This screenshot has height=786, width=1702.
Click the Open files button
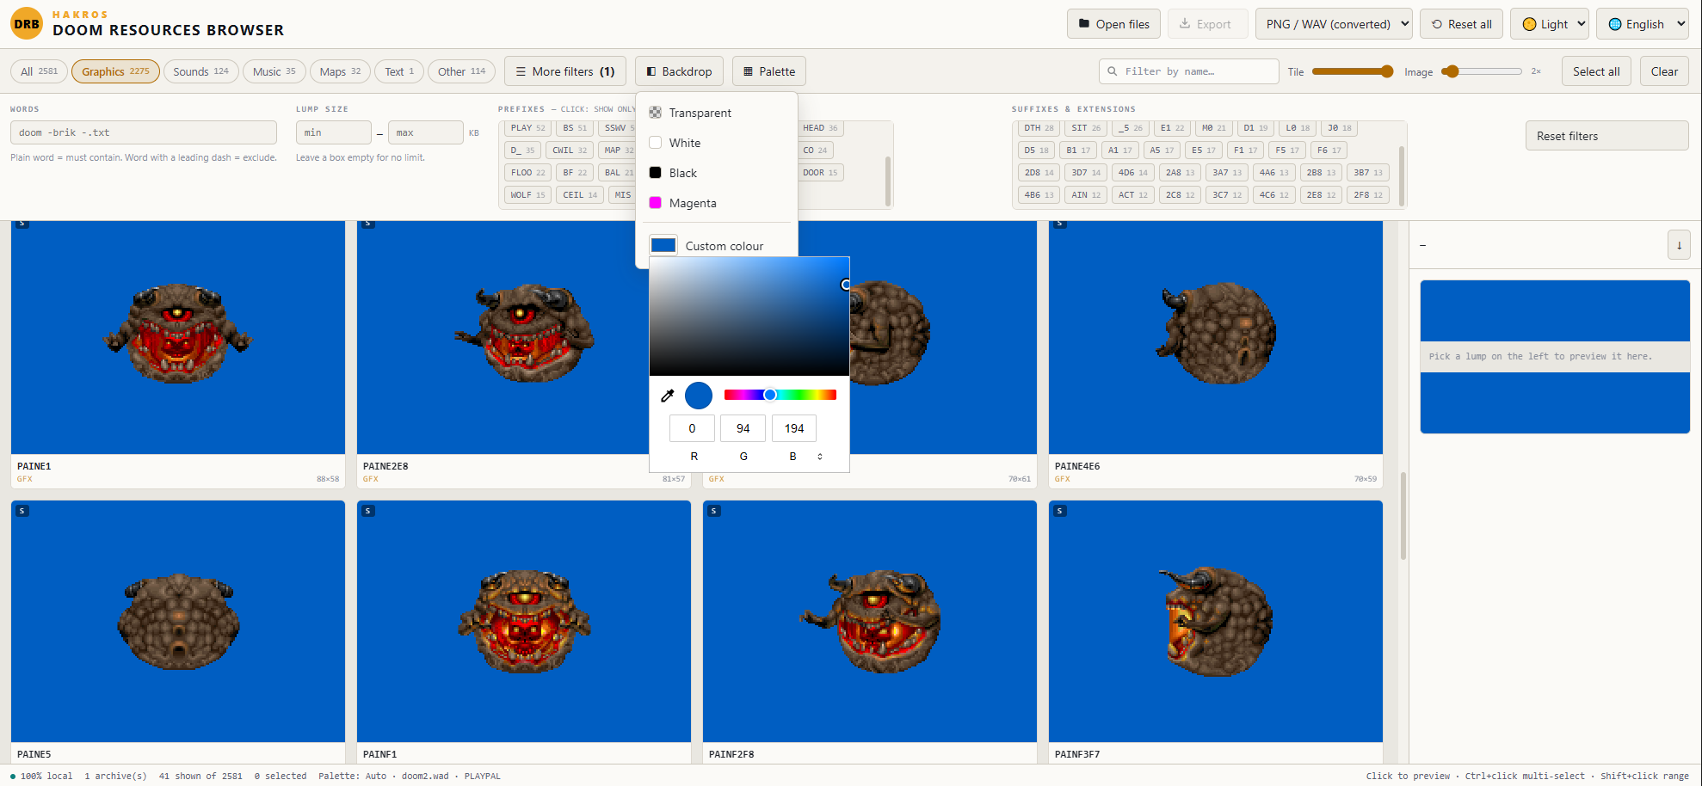click(x=1113, y=24)
